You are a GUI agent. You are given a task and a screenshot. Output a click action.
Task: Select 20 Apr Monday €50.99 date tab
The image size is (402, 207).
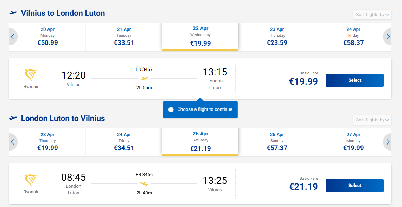[x=48, y=36]
